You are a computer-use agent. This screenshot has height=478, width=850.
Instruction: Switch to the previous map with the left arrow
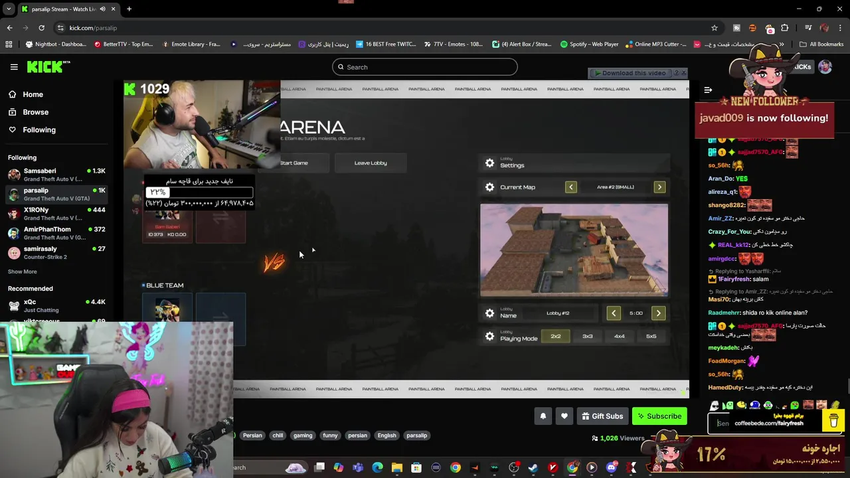[571, 187]
